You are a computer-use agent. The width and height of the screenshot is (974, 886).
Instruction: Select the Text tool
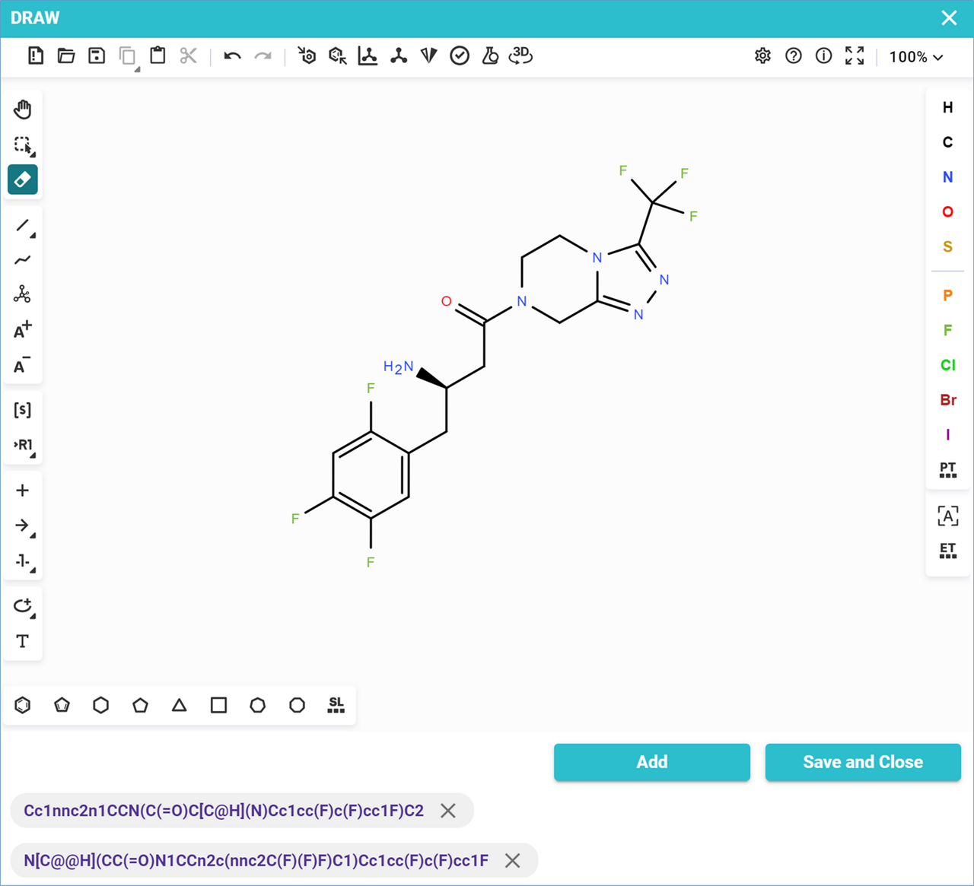[23, 641]
